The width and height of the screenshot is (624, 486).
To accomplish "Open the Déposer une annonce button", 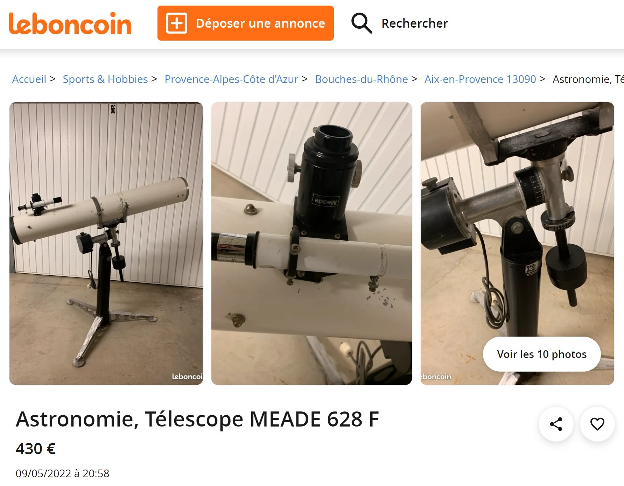I will point(245,23).
